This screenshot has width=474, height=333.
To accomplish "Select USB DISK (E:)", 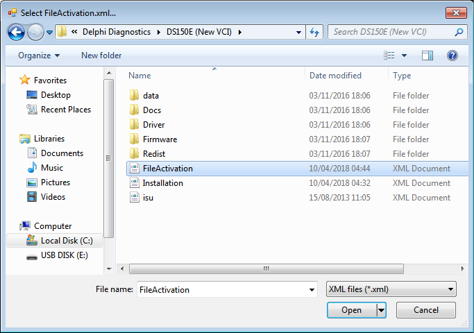I will coord(65,255).
